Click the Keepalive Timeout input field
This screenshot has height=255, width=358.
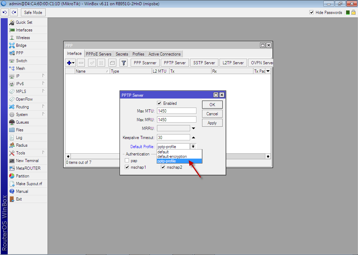(173, 138)
